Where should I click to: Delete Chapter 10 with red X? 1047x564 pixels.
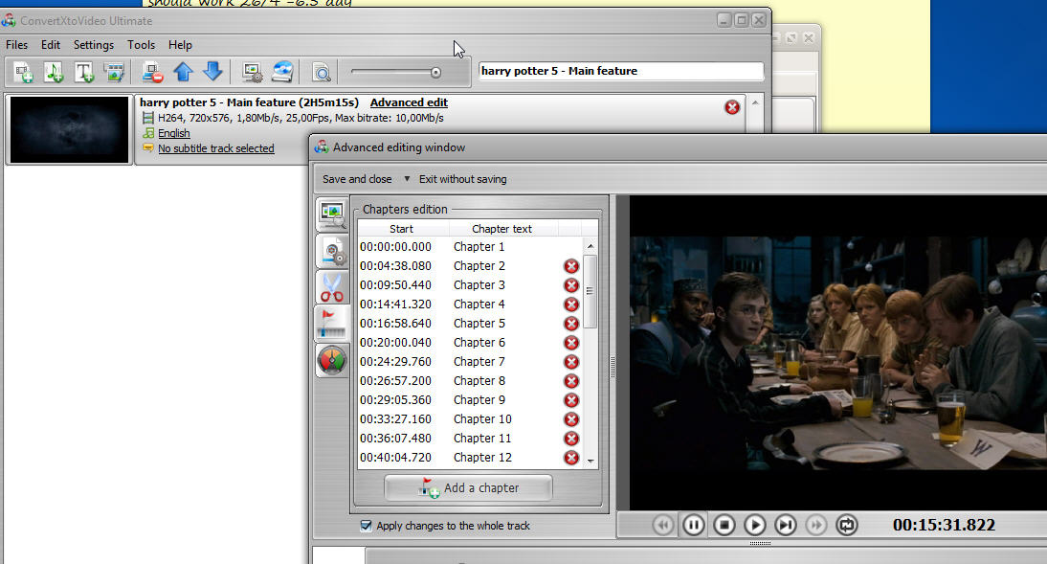(x=571, y=419)
